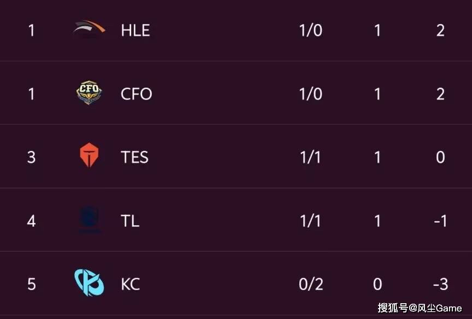The width and height of the screenshot is (472, 319).
Task: Select the TES team name
Action: point(134,157)
